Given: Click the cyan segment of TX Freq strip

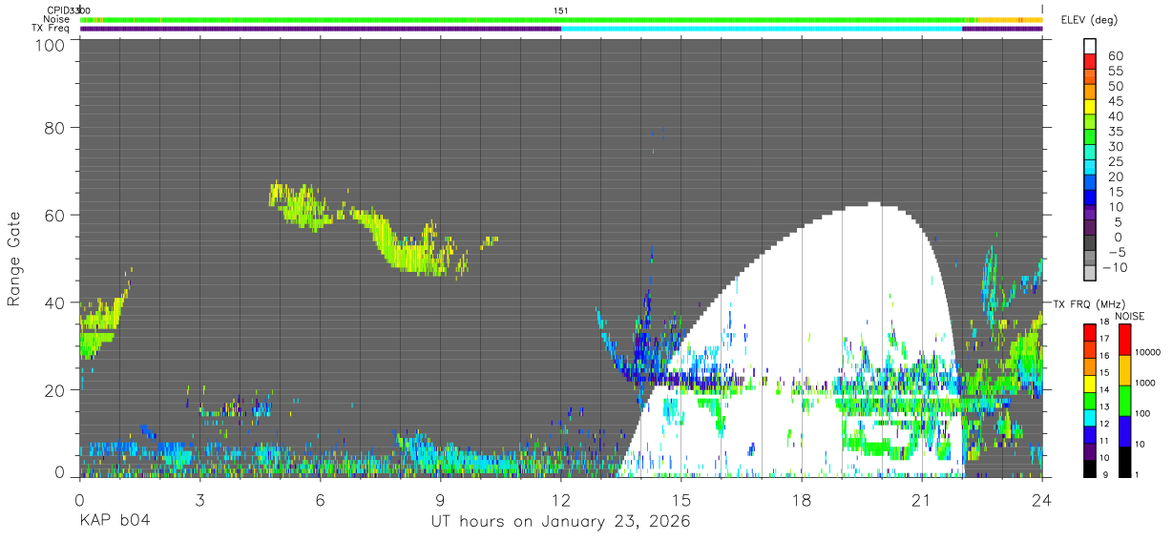Looking at the screenshot, I should [x=762, y=29].
